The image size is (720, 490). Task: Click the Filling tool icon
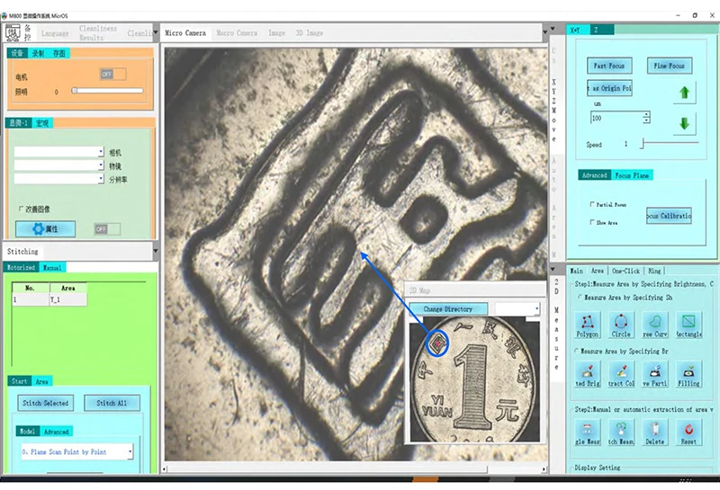[688, 373]
